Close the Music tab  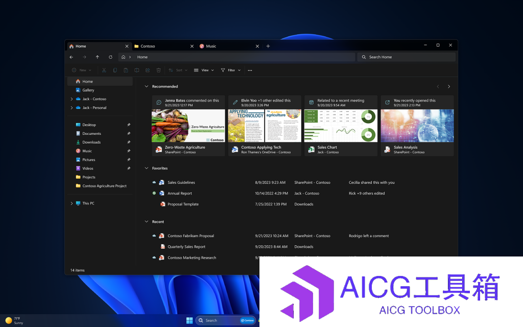click(257, 46)
